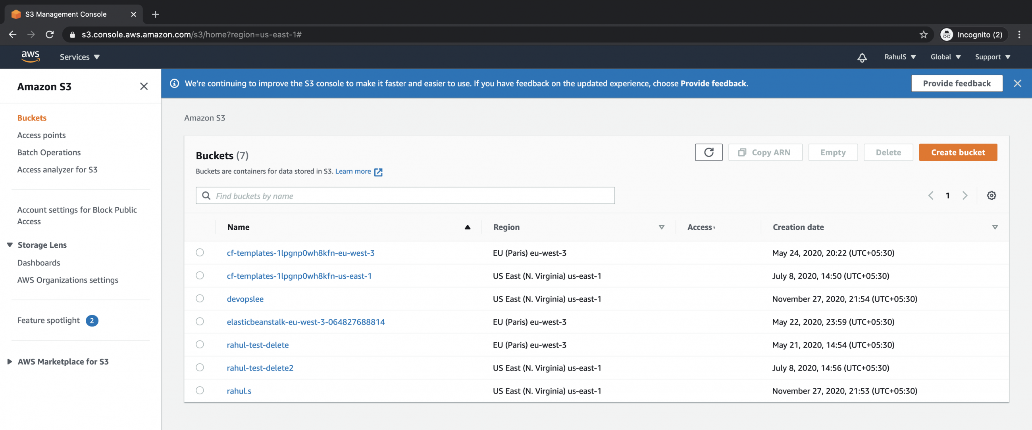The image size is (1032, 430).
Task: Go back in browser history
Action: pyautogui.click(x=12, y=35)
